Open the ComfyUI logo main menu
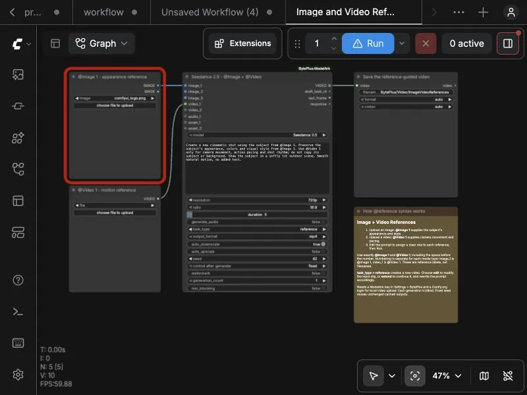The height and width of the screenshot is (395, 527). point(21,43)
